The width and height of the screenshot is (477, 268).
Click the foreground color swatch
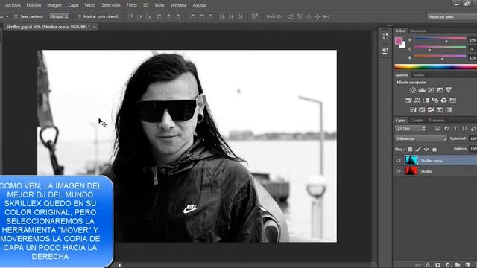click(398, 41)
